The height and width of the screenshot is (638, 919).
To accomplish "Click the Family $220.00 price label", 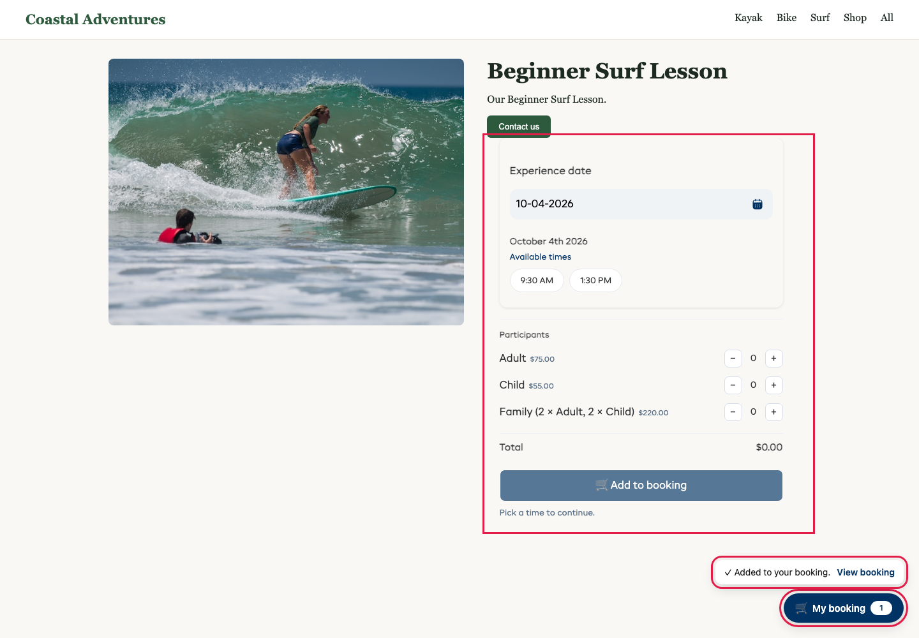I will point(654,413).
